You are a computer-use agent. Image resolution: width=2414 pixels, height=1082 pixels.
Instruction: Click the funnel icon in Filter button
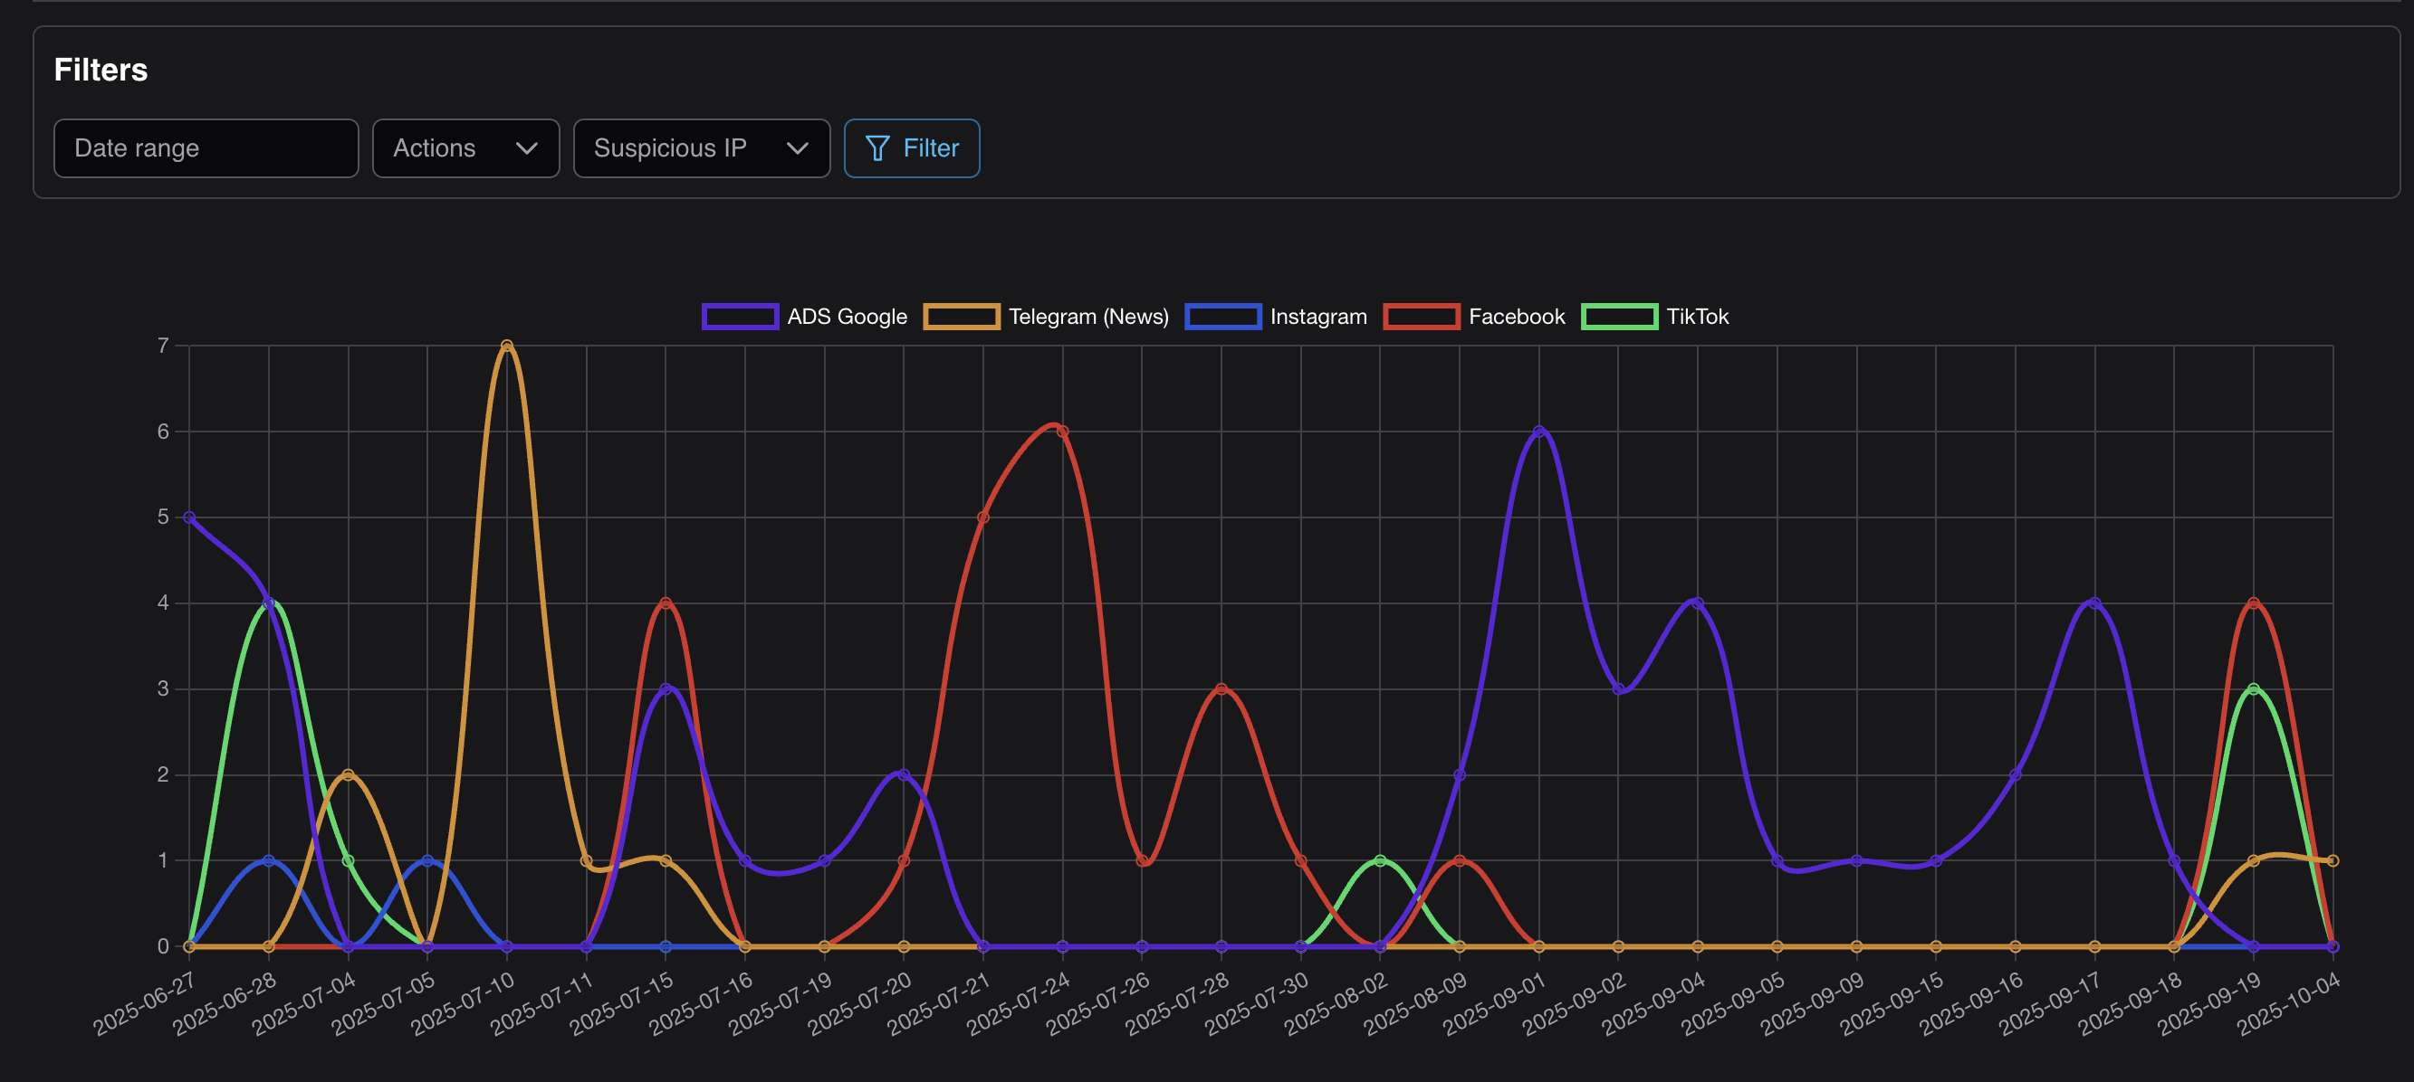(877, 147)
